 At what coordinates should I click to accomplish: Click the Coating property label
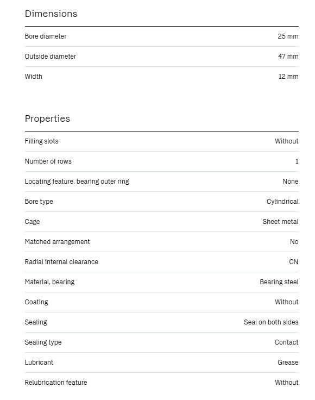coord(36,302)
